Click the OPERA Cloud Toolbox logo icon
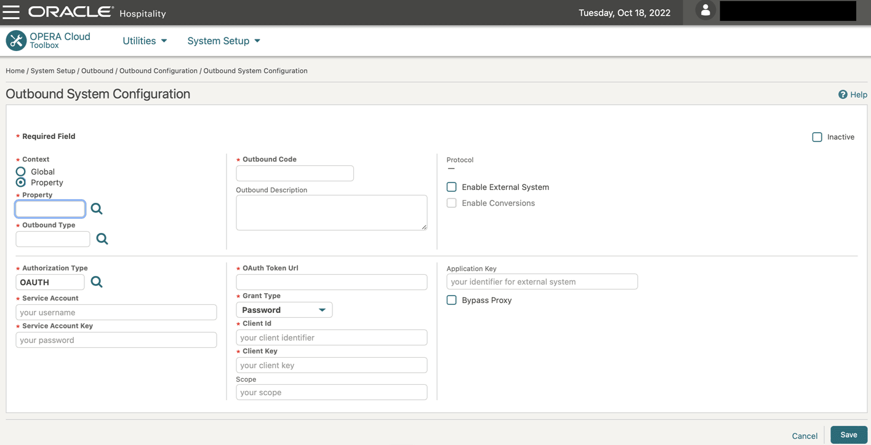Viewport: 871px width, 445px height. [x=15, y=40]
